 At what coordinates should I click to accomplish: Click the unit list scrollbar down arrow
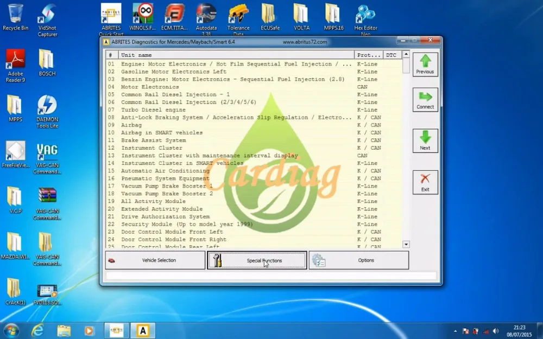[406, 244]
